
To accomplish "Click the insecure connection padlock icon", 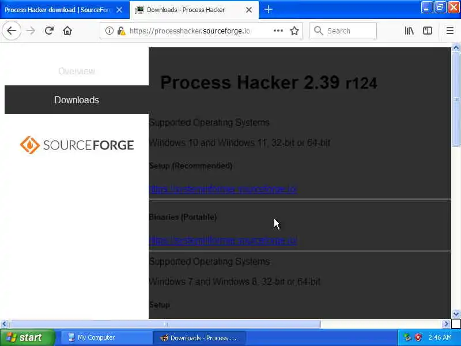I will click(121, 31).
